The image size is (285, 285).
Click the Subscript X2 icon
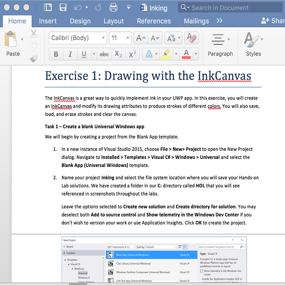click(x=118, y=54)
